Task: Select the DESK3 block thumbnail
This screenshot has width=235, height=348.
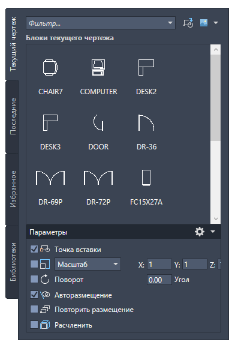Action: pyautogui.click(x=50, y=122)
